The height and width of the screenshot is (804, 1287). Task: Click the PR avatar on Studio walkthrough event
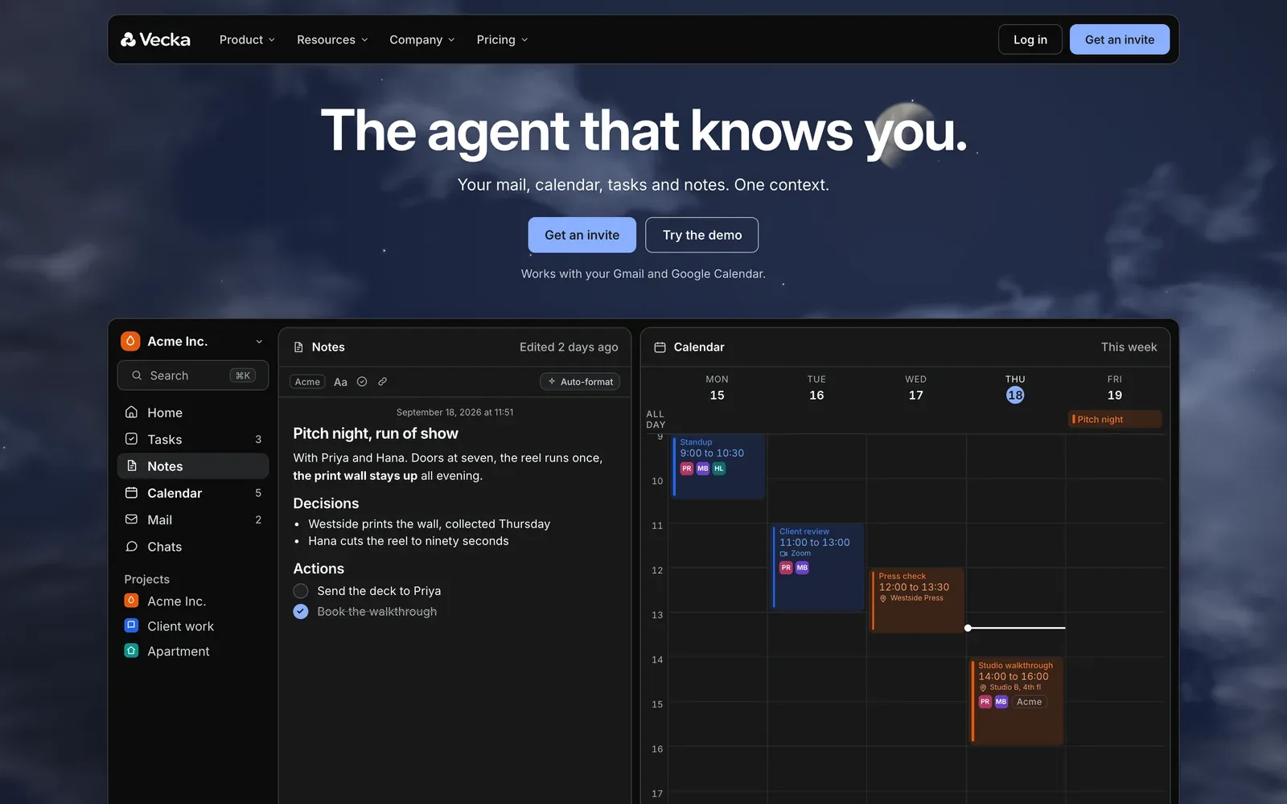coord(985,702)
